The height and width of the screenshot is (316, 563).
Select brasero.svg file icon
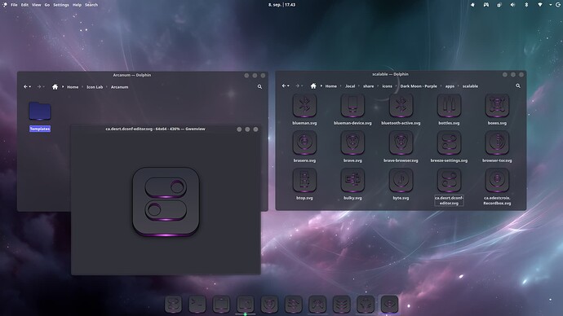(304, 143)
